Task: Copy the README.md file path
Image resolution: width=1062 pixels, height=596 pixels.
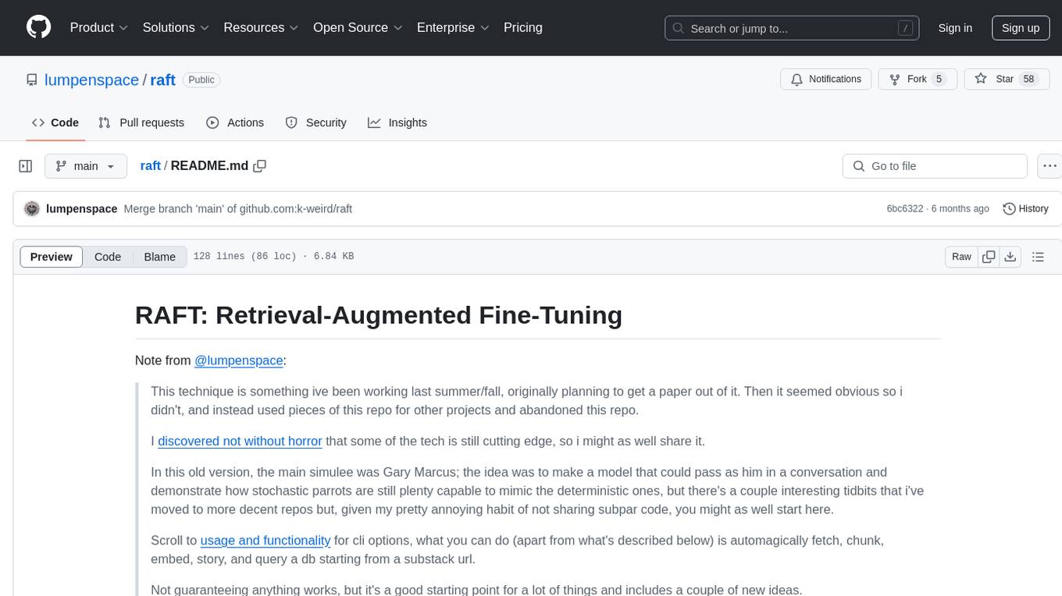Action: [x=260, y=166]
